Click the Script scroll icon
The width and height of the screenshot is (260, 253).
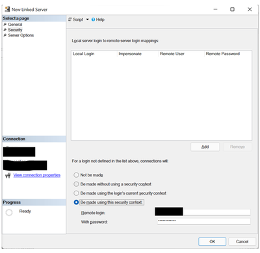(x=70, y=19)
